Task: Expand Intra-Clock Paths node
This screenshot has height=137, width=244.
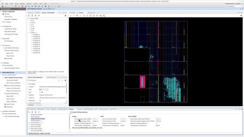Action: point(29,125)
